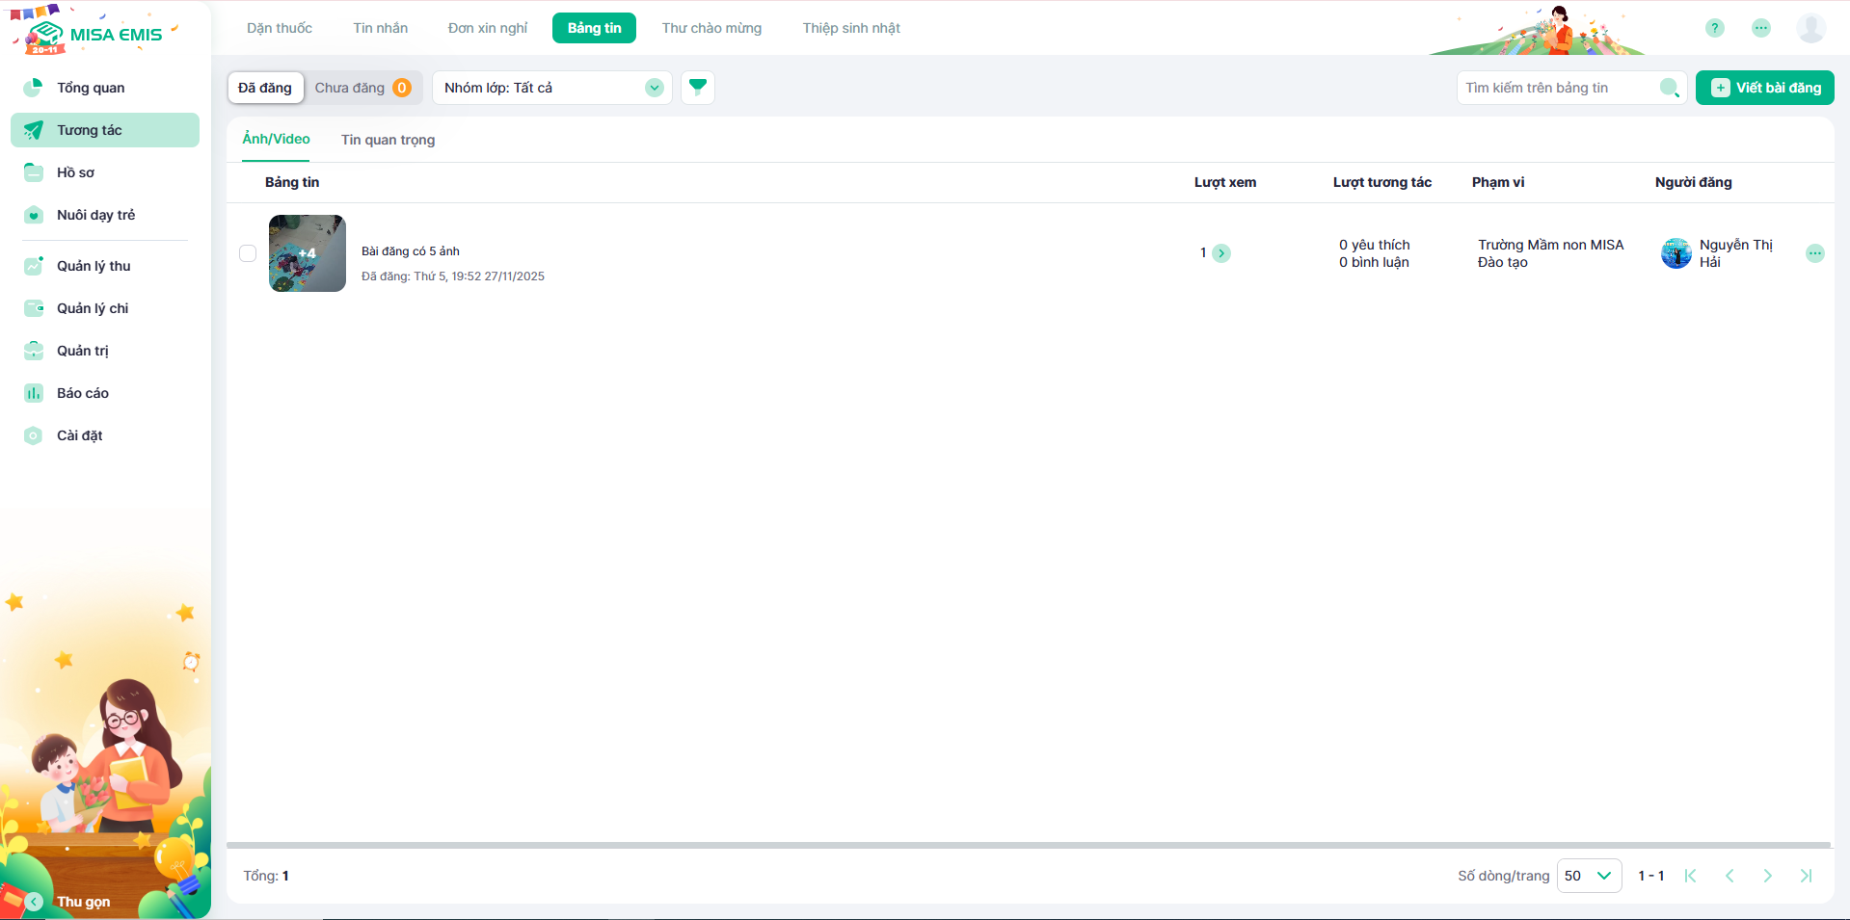Open Báo cáo in the sidebar

(x=83, y=393)
